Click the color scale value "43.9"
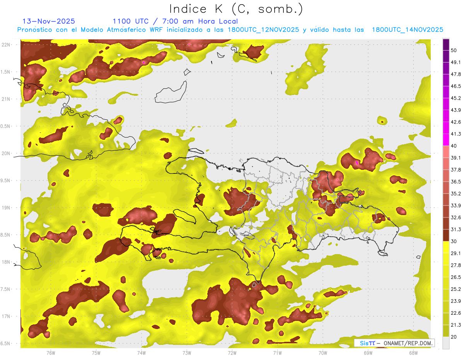The width and height of the screenshot is (464, 358). click(x=455, y=110)
